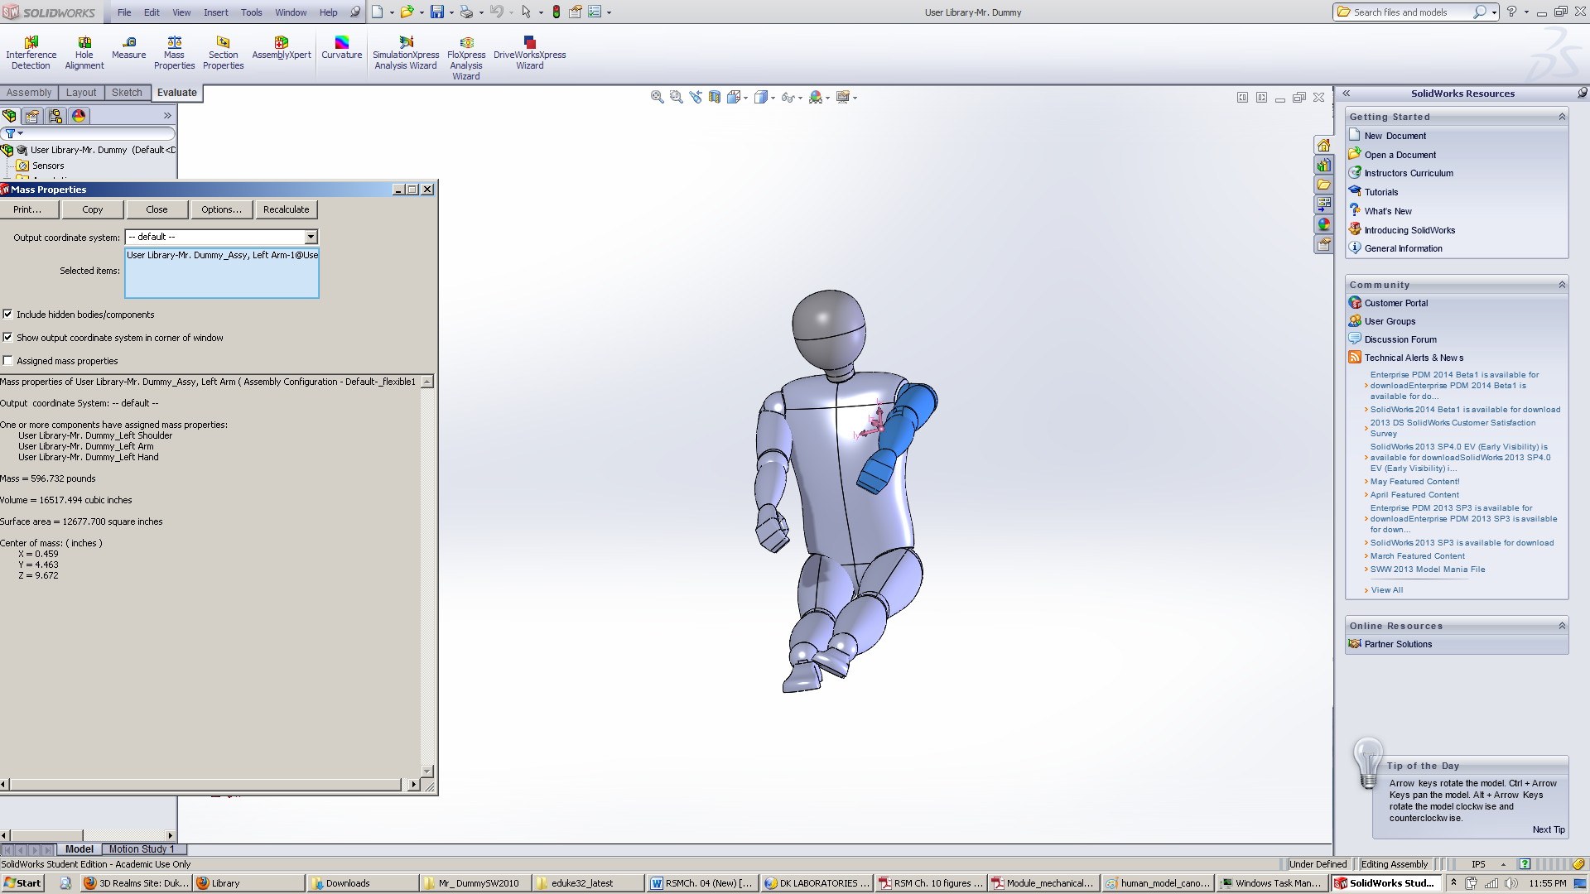The width and height of the screenshot is (1590, 894).
Task: Open the Insert menu
Action: point(216,12)
